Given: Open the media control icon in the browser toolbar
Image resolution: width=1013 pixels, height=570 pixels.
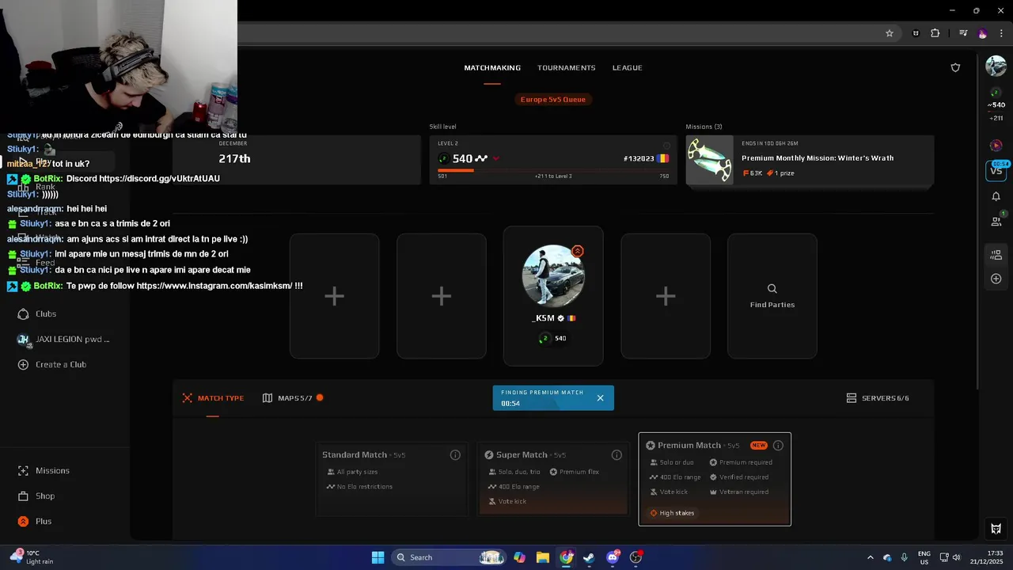Looking at the screenshot, I should tap(963, 33).
